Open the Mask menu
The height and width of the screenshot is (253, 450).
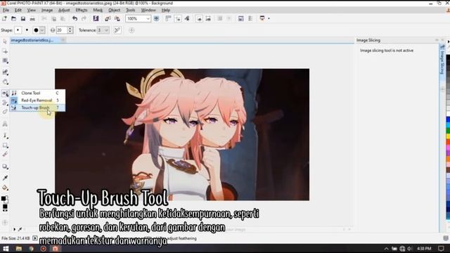click(x=98, y=10)
